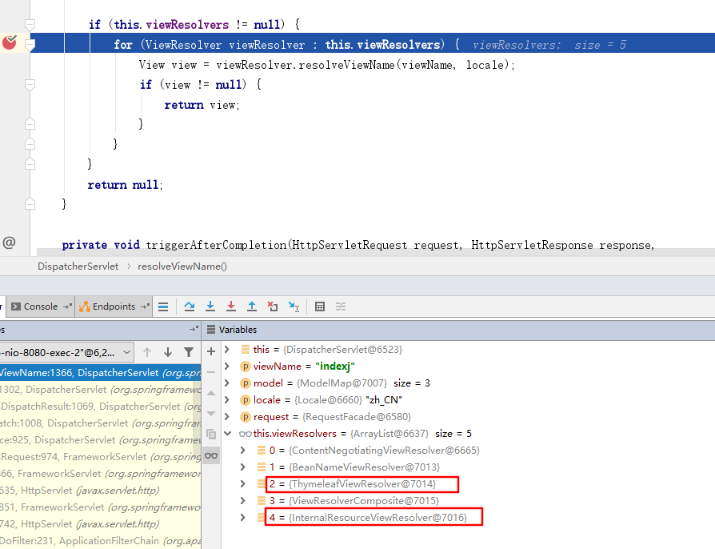Click DispatcherServlet in the breadcrumb bar
This screenshot has height=549, width=715.
point(78,266)
